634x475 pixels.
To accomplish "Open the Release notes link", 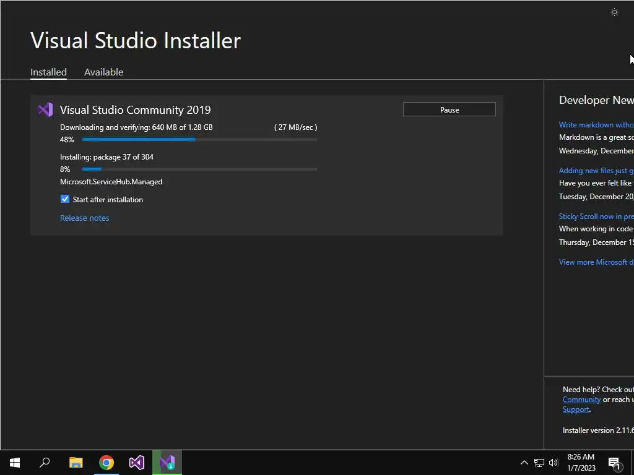I will (84, 218).
